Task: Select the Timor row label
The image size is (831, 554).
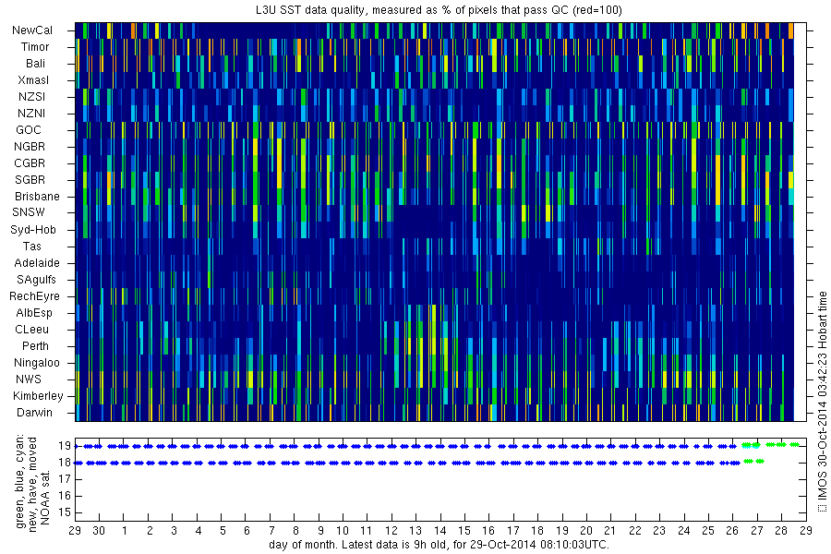Action: [x=35, y=47]
